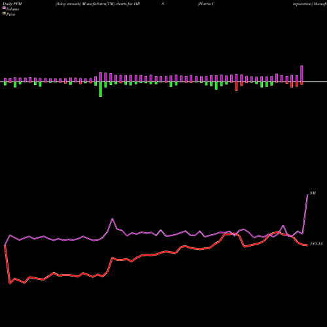Click the Daily PVM title text
Screen dimensions: 327x327
point(12,4)
